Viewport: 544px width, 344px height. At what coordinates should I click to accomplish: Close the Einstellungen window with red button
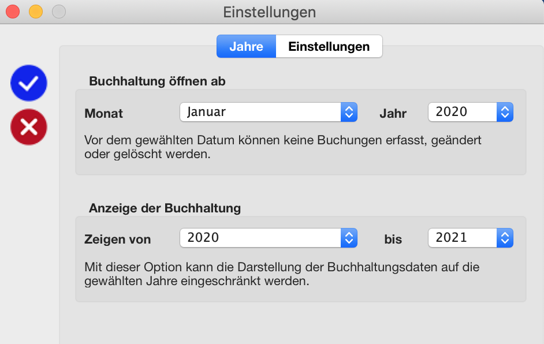pyautogui.click(x=13, y=12)
